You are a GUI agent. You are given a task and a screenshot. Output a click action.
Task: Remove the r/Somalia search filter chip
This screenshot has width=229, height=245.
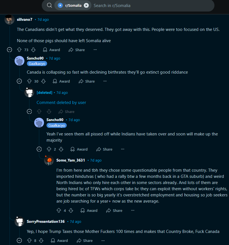(86, 5)
